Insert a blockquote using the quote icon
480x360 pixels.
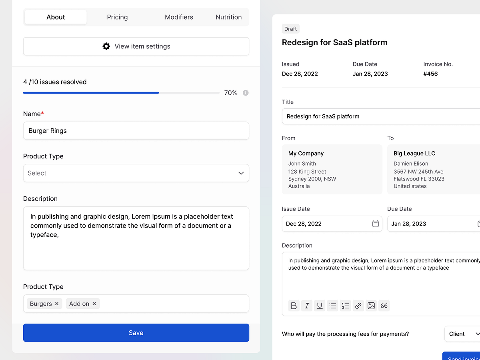(x=384, y=306)
